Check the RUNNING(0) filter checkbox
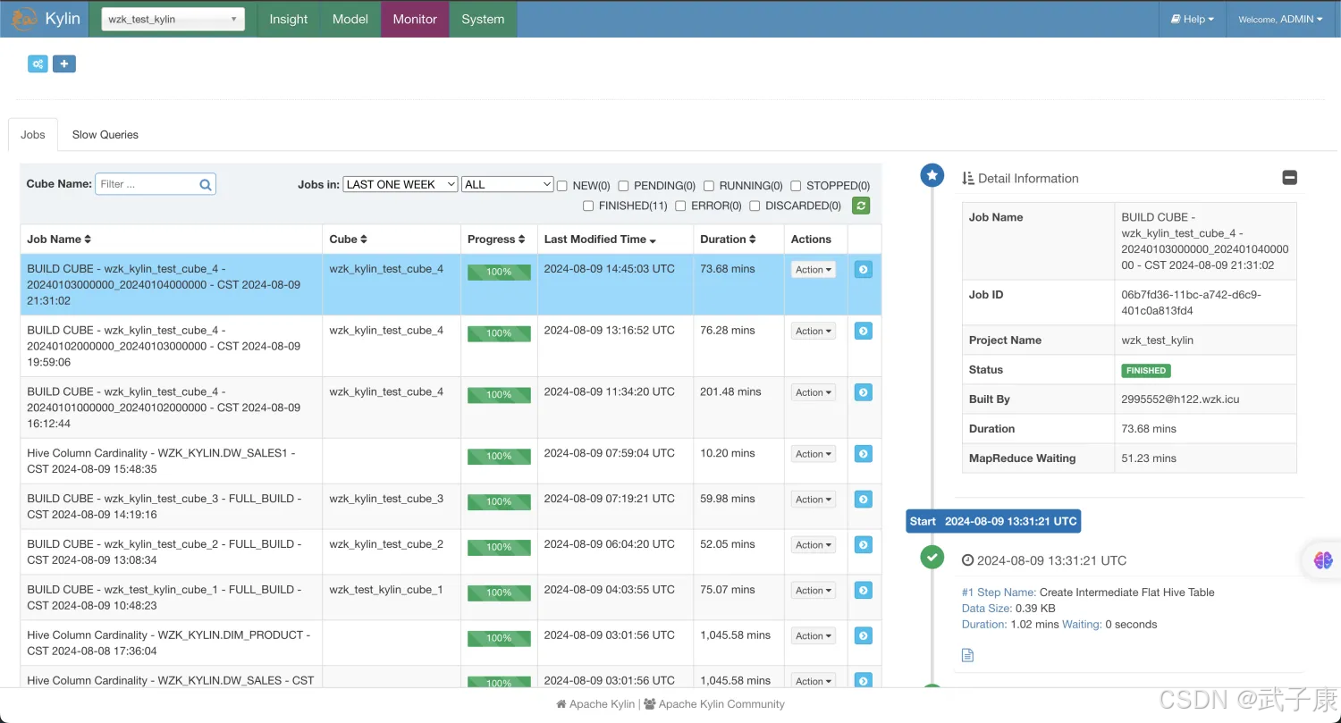 point(709,186)
